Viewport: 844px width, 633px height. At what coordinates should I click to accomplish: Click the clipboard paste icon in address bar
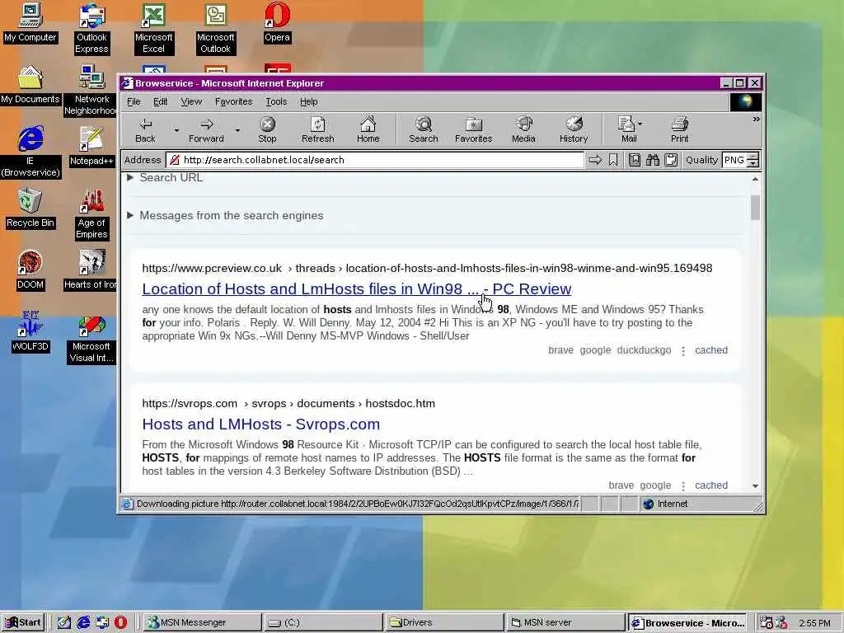click(671, 160)
